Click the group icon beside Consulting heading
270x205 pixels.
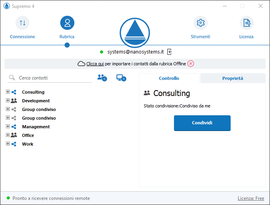(x=147, y=93)
